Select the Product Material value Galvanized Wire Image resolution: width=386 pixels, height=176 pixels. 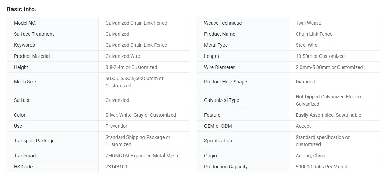click(123, 56)
